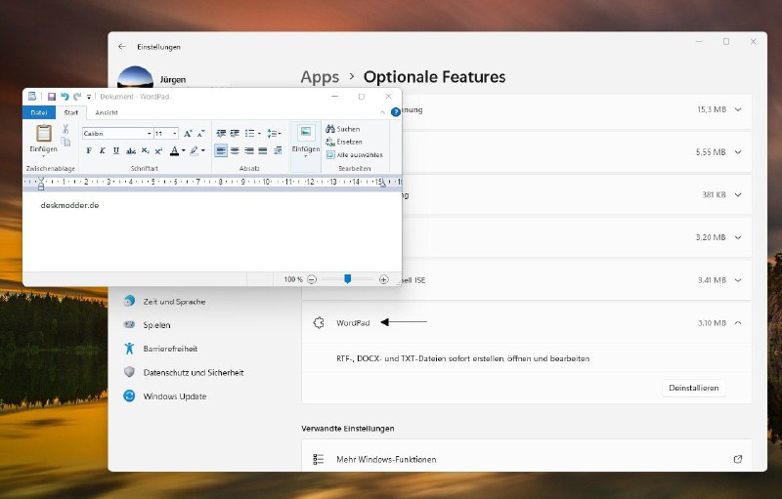782x499 pixels.
Task: Click the Deinstallieren button
Action: (694, 388)
